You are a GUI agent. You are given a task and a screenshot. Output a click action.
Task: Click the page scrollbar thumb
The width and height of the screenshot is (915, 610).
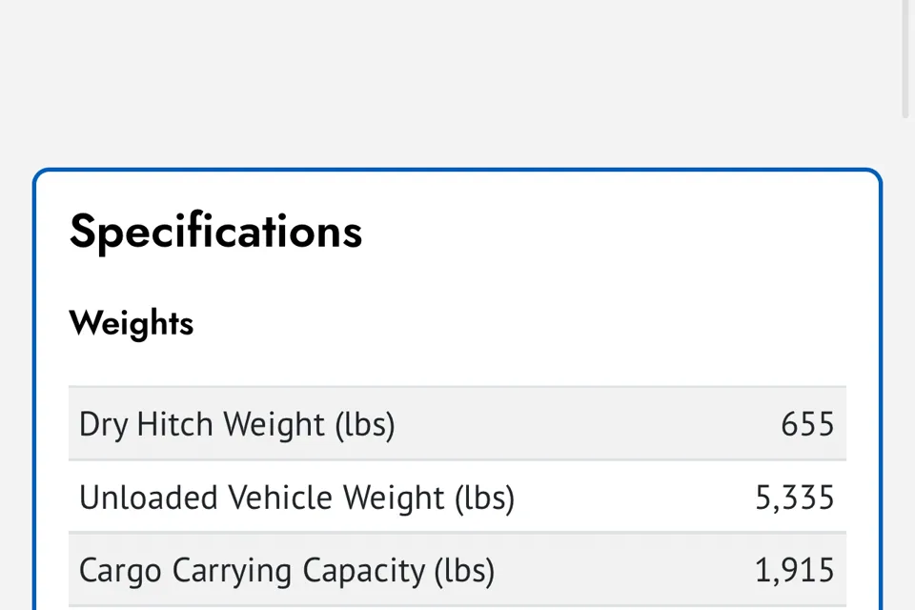coord(905,58)
